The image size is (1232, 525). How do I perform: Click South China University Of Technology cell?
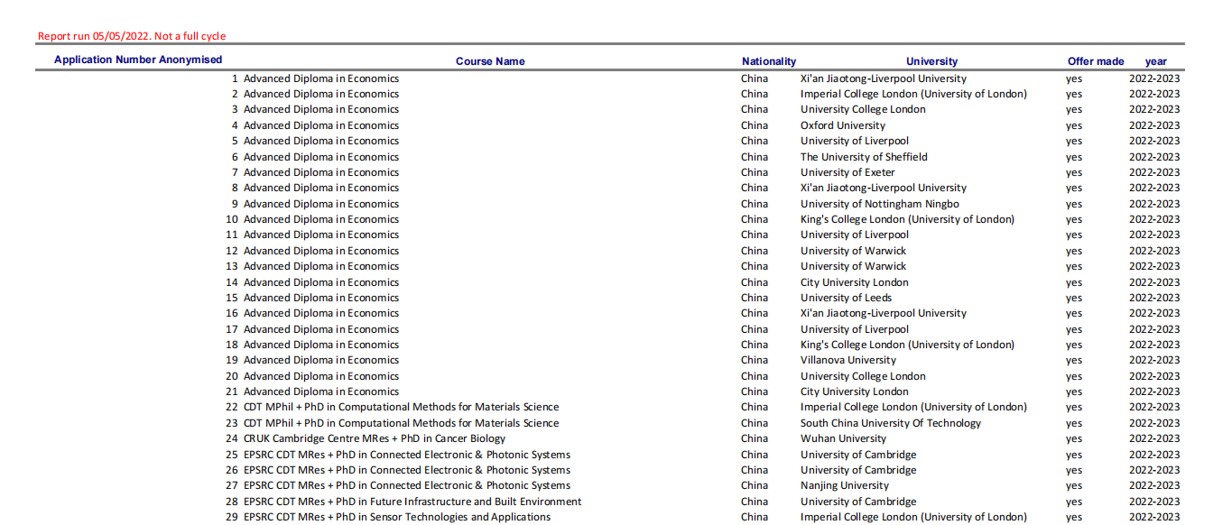(891, 423)
